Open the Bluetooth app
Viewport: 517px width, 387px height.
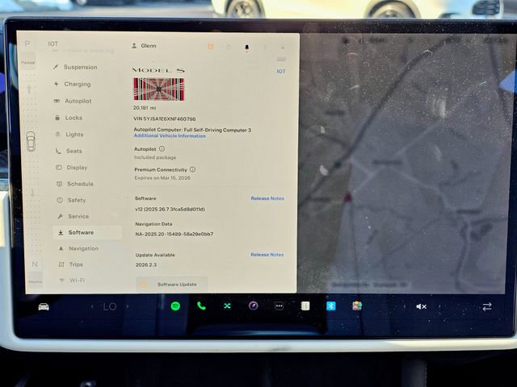(x=331, y=306)
